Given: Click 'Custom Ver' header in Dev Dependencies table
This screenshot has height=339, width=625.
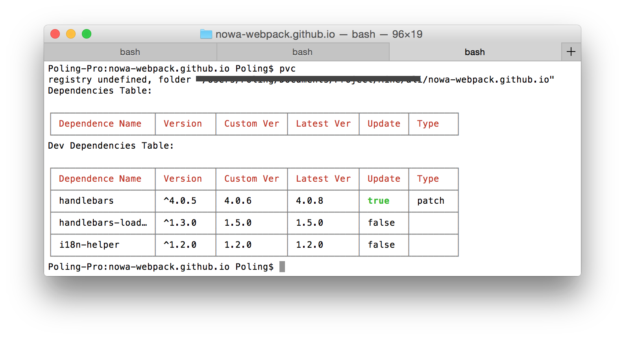Looking at the screenshot, I should pyautogui.click(x=251, y=179).
